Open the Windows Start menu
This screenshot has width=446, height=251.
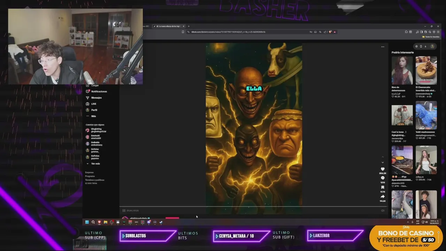(x=87, y=222)
